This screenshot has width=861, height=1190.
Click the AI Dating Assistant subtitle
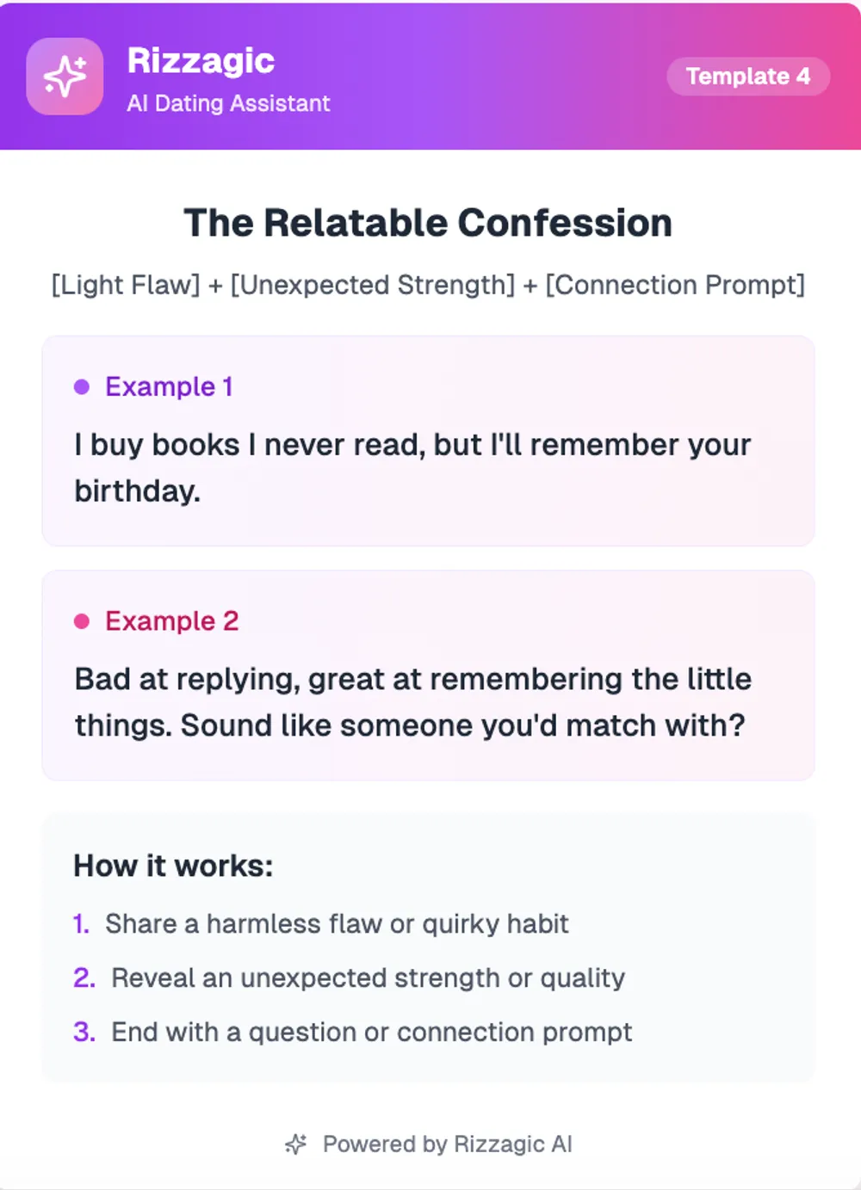(228, 103)
